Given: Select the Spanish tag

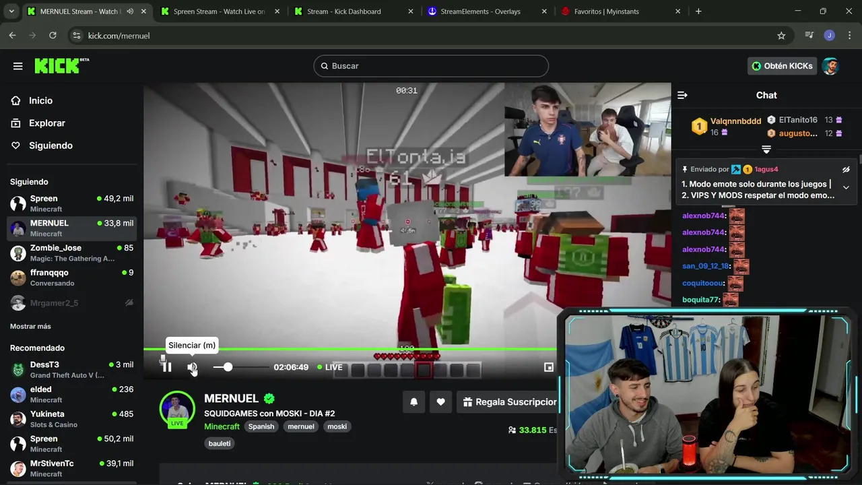Looking at the screenshot, I should (261, 426).
